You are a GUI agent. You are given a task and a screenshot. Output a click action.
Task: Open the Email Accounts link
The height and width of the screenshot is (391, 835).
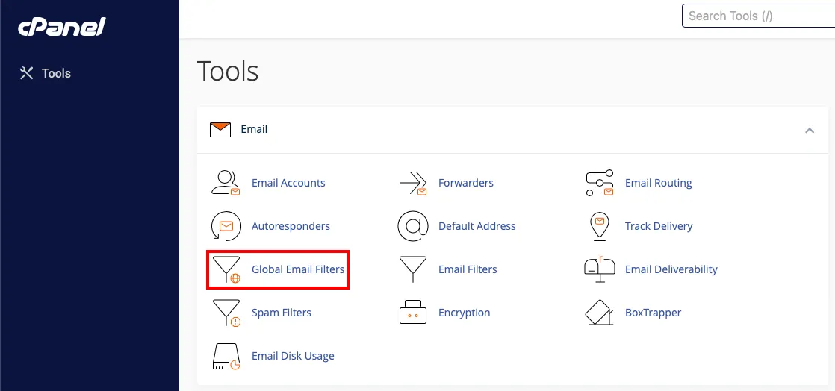[288, 183]
